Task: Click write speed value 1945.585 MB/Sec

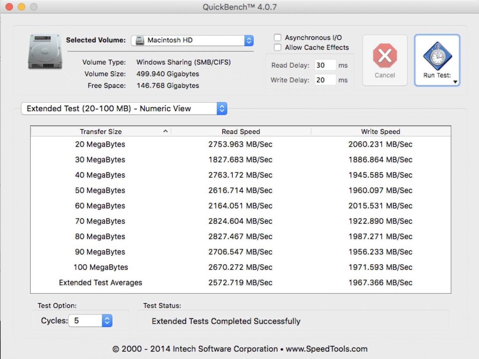Action: pyautogui.click(x=380, y=175)
